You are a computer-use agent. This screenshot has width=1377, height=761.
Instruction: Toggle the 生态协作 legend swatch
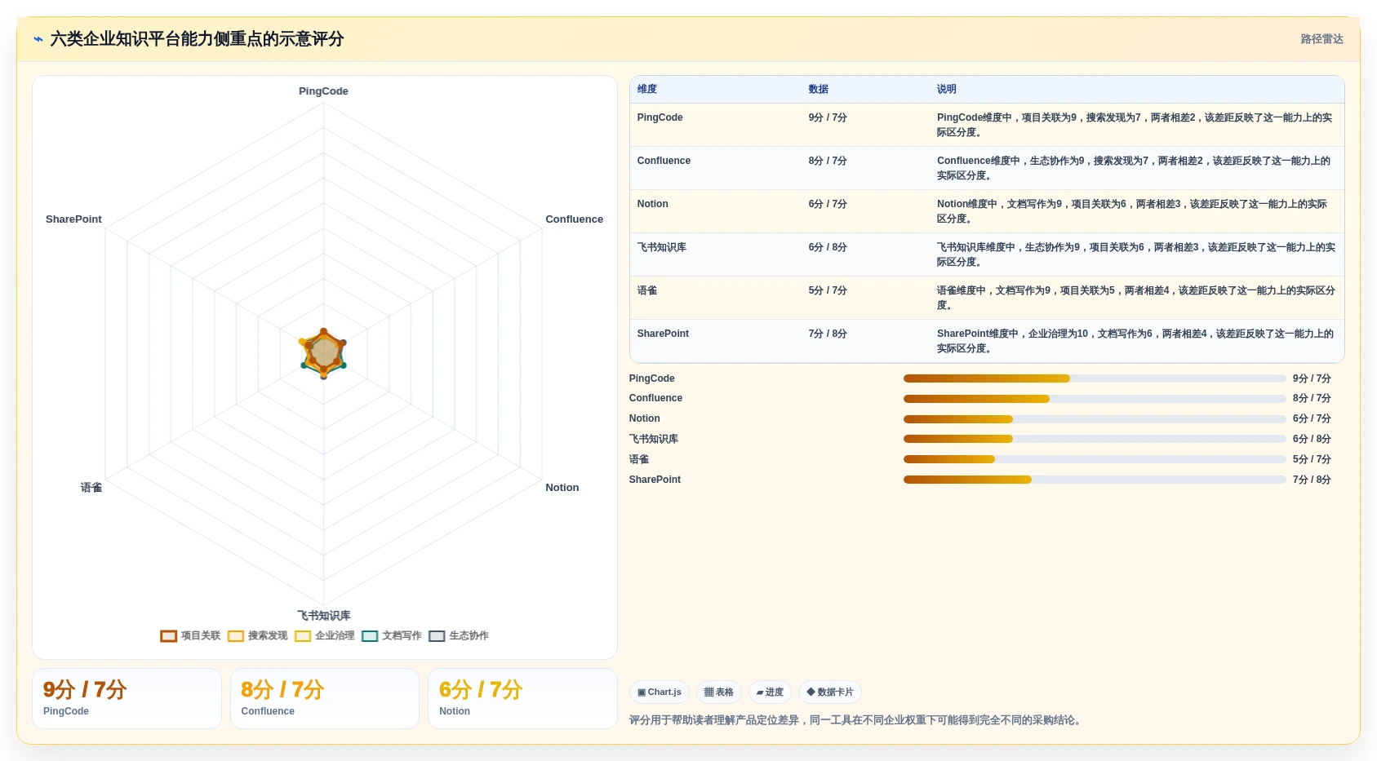pyautogui.click(x=437, y=636)
